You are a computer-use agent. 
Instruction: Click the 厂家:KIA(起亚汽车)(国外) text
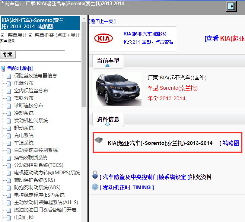point(177,77)
